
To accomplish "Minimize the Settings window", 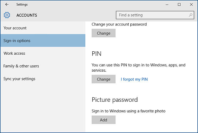I will point(167,5).
